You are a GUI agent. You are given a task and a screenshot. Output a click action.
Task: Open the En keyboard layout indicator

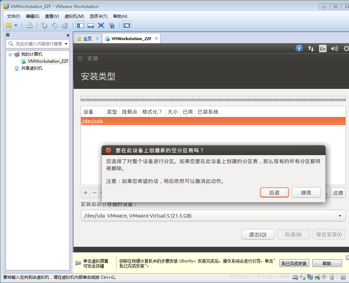pyautogui.click(x=323, y=48)
